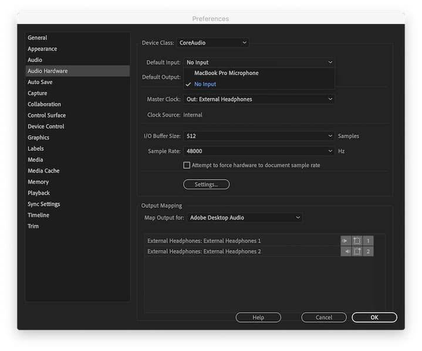The image size is (422, 351).
Task: Open the Timeline preferences category
Action: pyautogui.click(x=38, y=215)
